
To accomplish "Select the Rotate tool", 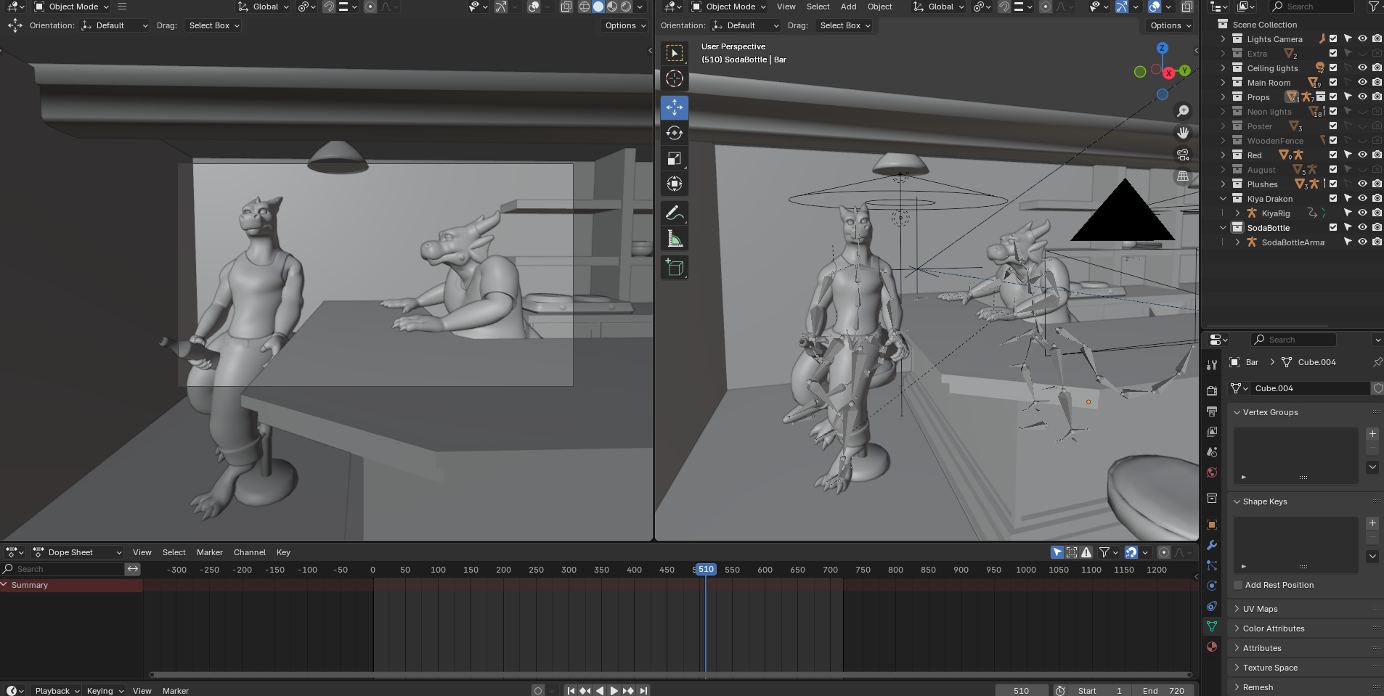I will pos(674,133).
